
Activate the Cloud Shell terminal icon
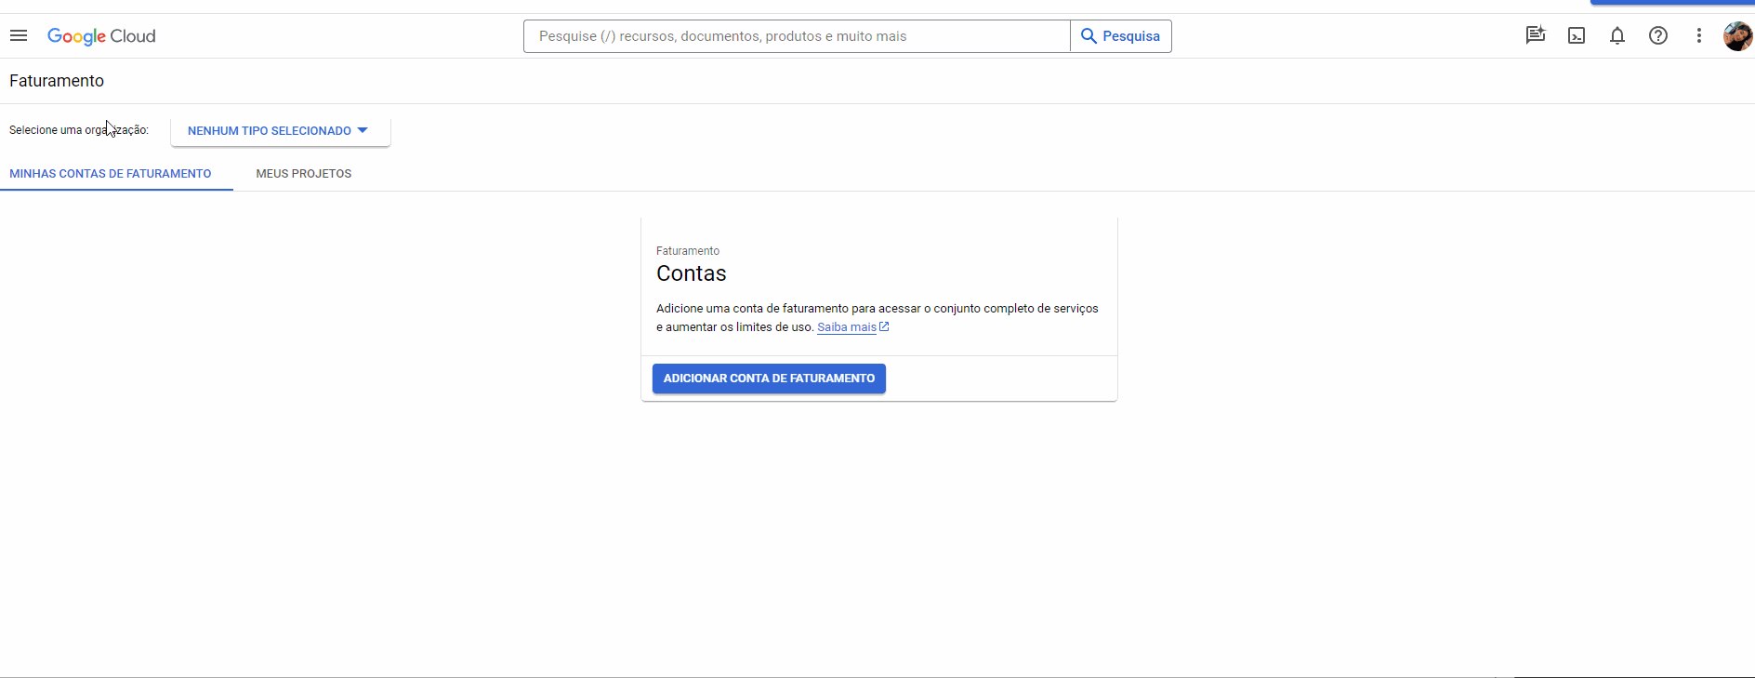[1577, 35]
